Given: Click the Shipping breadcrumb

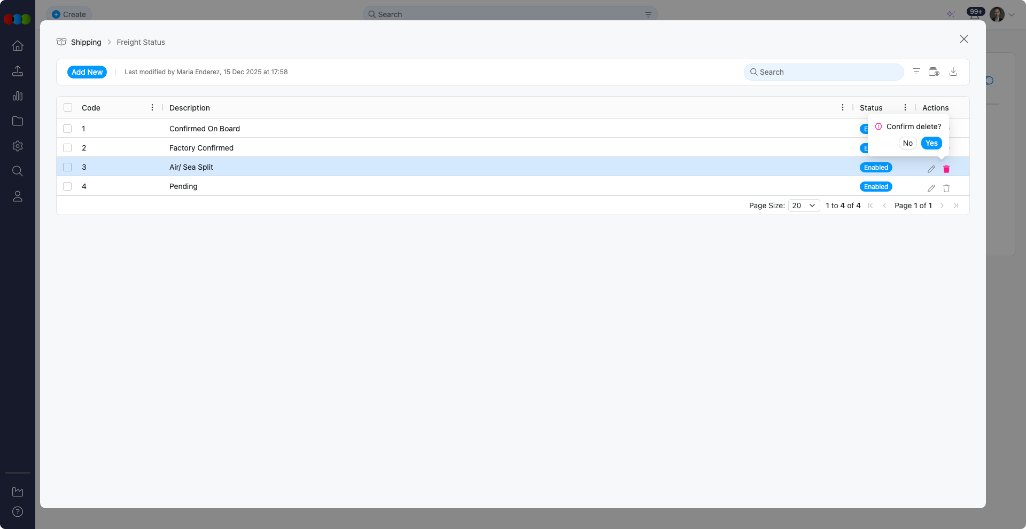Looking at the screenshot, I should tap(85, 42).
